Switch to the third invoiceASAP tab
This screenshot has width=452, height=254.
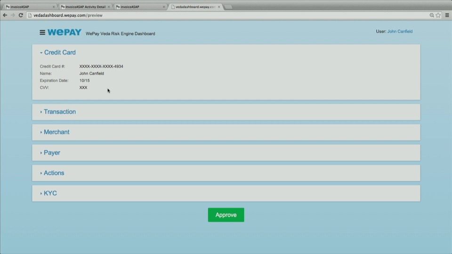(139, 7)
